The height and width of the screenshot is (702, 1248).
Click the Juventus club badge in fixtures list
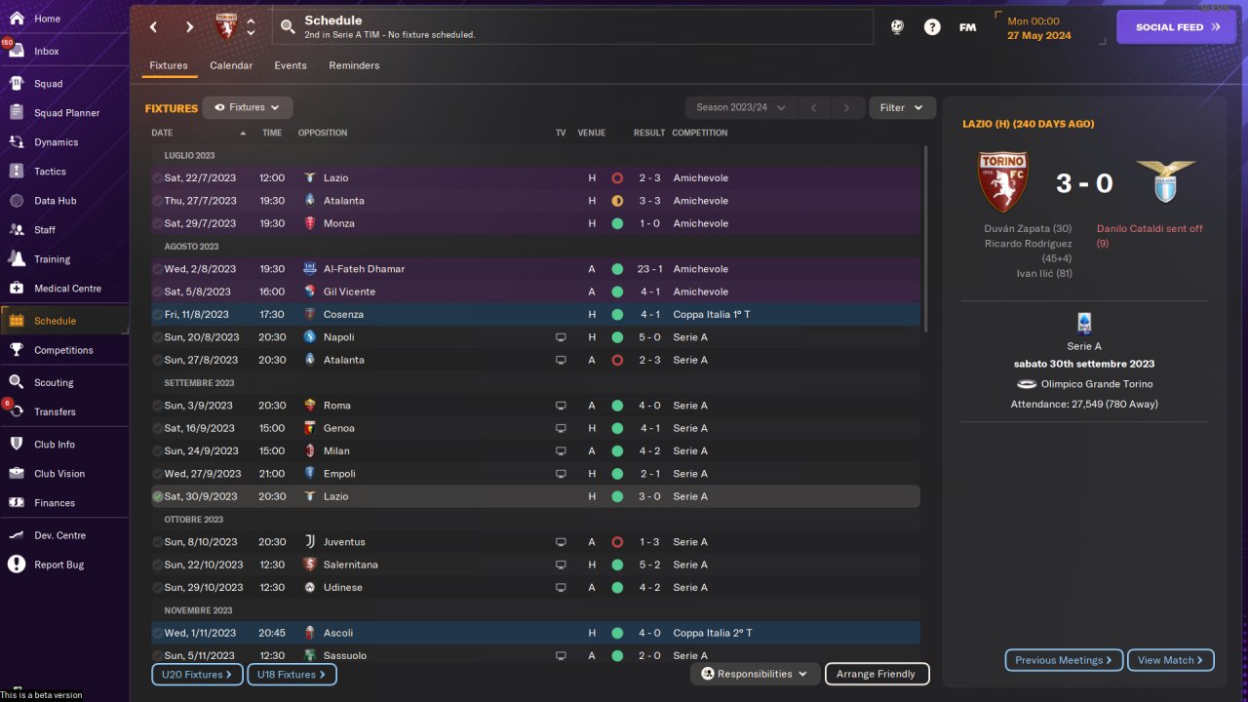tap(310, 542)
